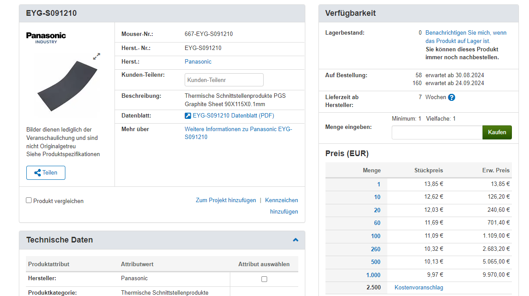This screenshot has width=529, height=296.
Task: Click the Teilen share button
Action: point(46,173)
